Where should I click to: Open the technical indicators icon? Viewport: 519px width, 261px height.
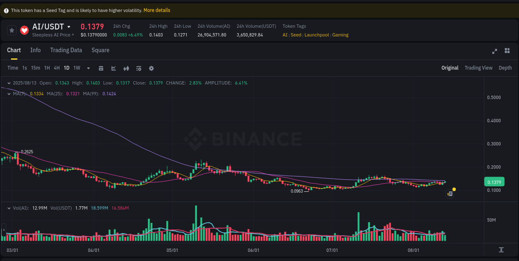[x=139, y=68]
